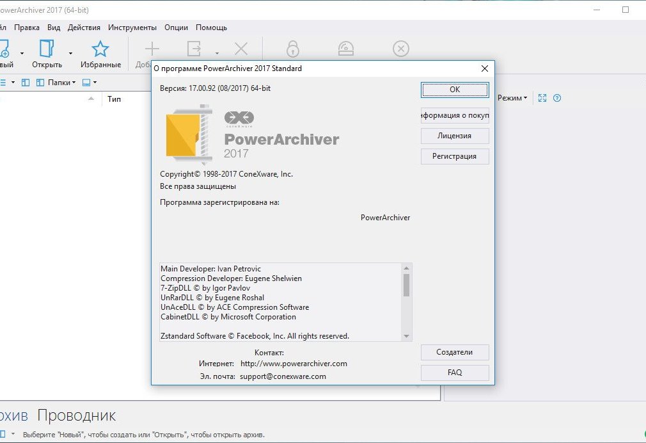Click the registered name PowerArchiver text

[x=385, y=218]
